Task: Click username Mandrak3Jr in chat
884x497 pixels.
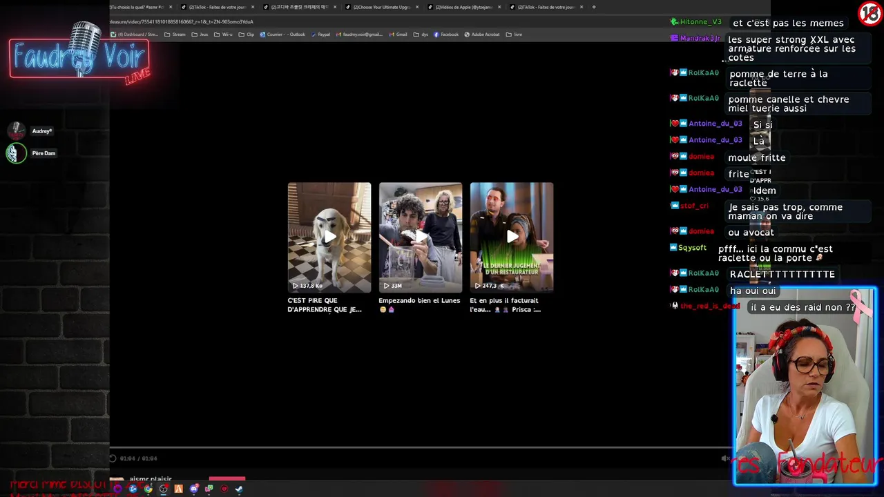Action: coord(700,39)
